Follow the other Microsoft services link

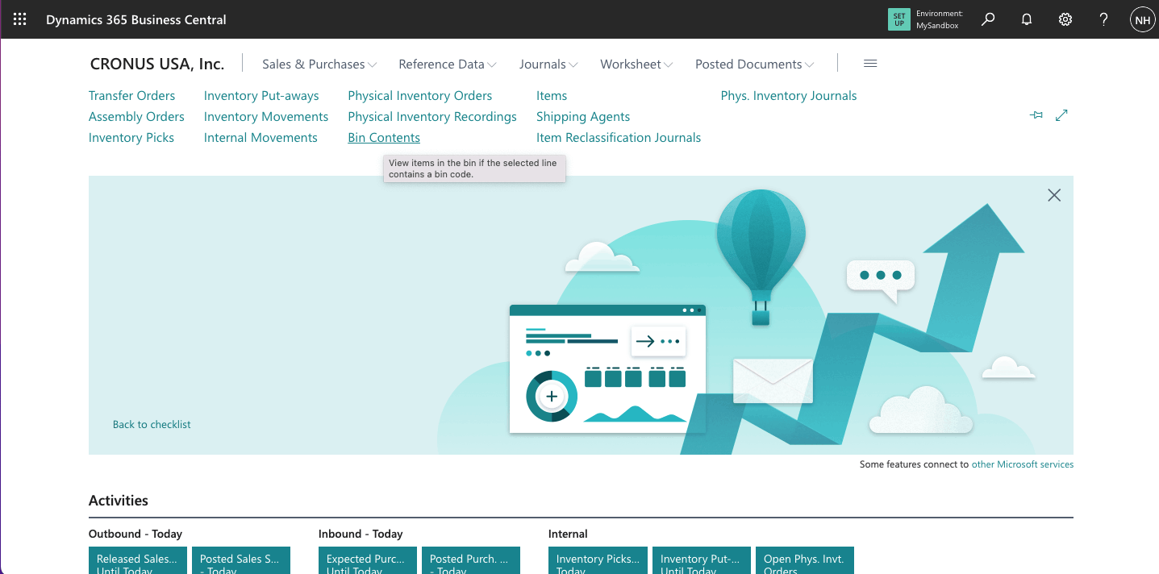pyautogui.click(x=1023, y=464)
